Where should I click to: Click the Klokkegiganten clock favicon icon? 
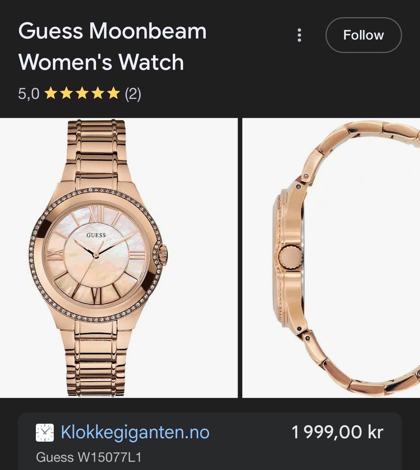[45, 432]
